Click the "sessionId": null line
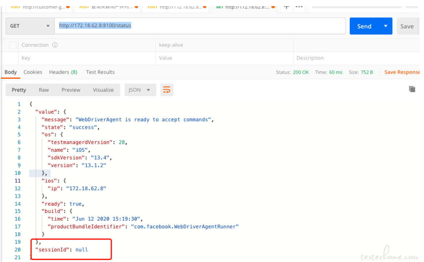 (62, 250)
